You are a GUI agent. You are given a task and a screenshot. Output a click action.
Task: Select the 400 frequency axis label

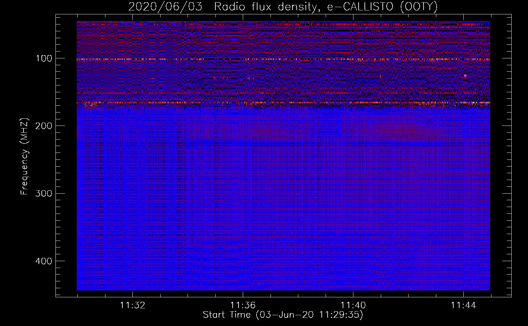coord(43,261)
